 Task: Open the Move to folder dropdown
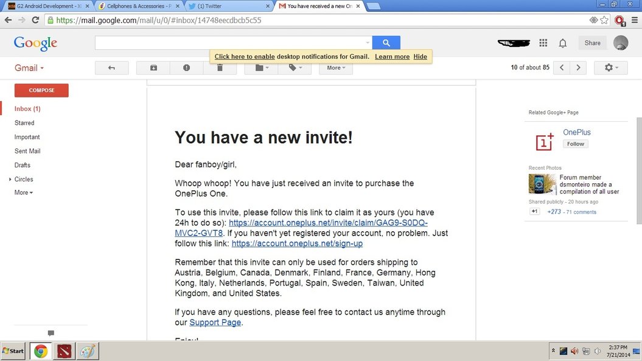(x=262, y=68)
